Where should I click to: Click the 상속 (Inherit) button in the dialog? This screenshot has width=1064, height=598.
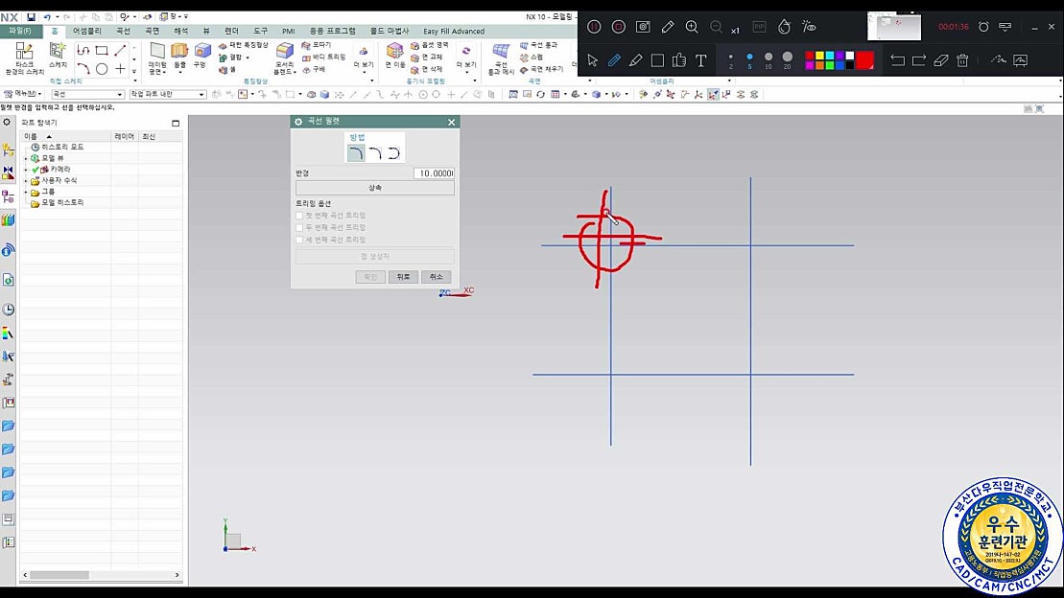point(374,187)
